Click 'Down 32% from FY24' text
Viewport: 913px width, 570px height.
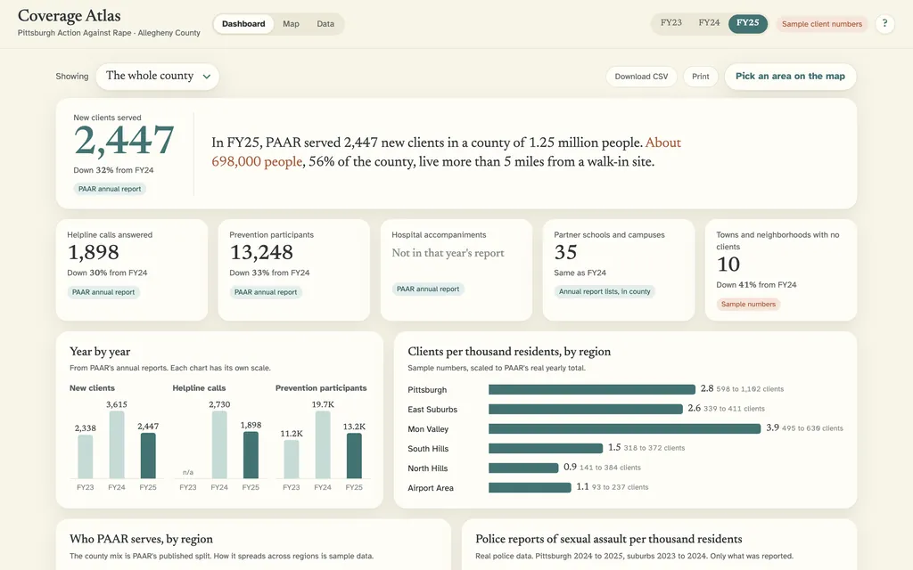pyautogui.click(x=113, y=170)
